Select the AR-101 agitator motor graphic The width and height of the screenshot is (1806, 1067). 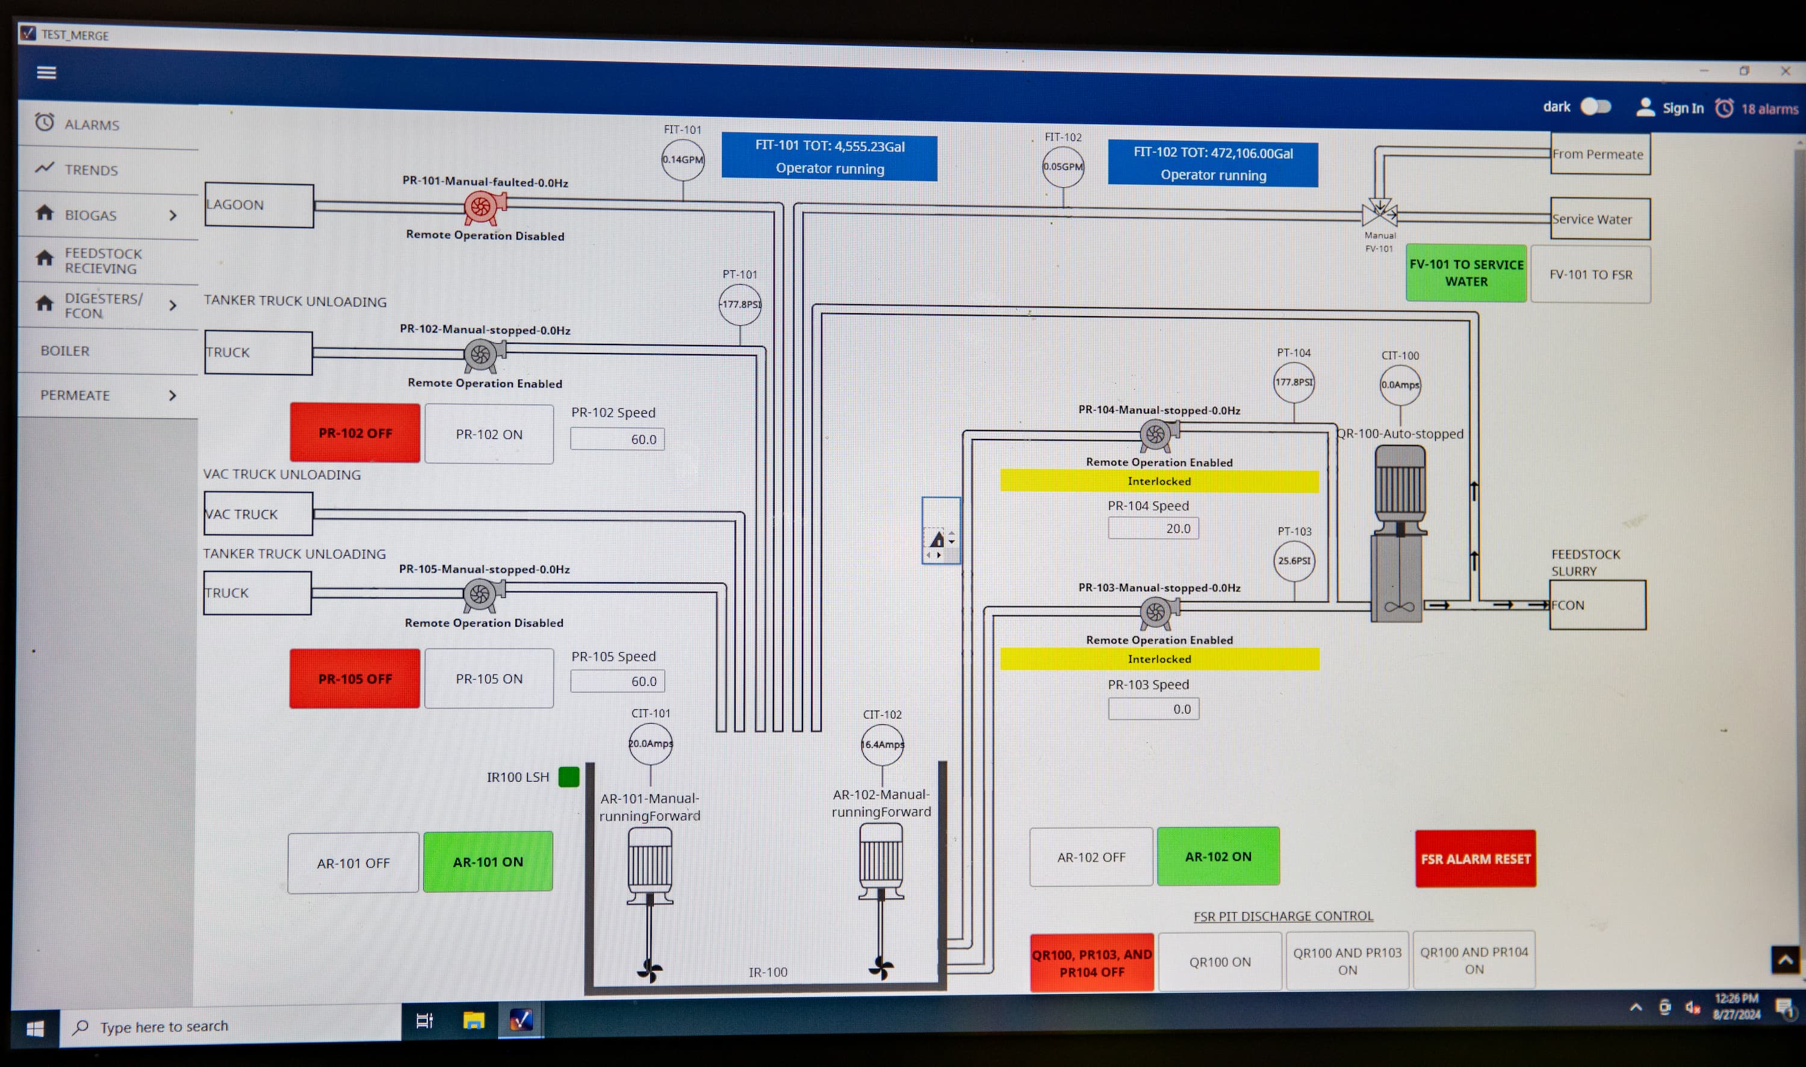click(x=650, y=903)
